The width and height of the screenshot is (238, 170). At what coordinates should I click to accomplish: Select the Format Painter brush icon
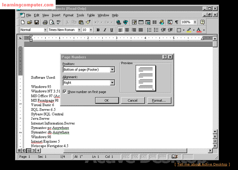(88, 22)
